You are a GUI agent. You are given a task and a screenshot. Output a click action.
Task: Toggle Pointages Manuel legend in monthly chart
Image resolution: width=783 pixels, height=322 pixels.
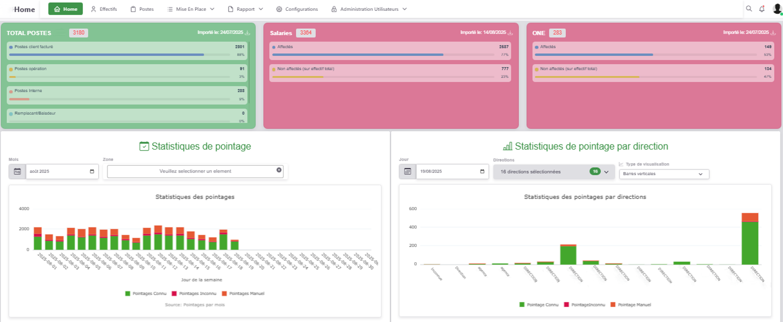[x=243, y=294]
